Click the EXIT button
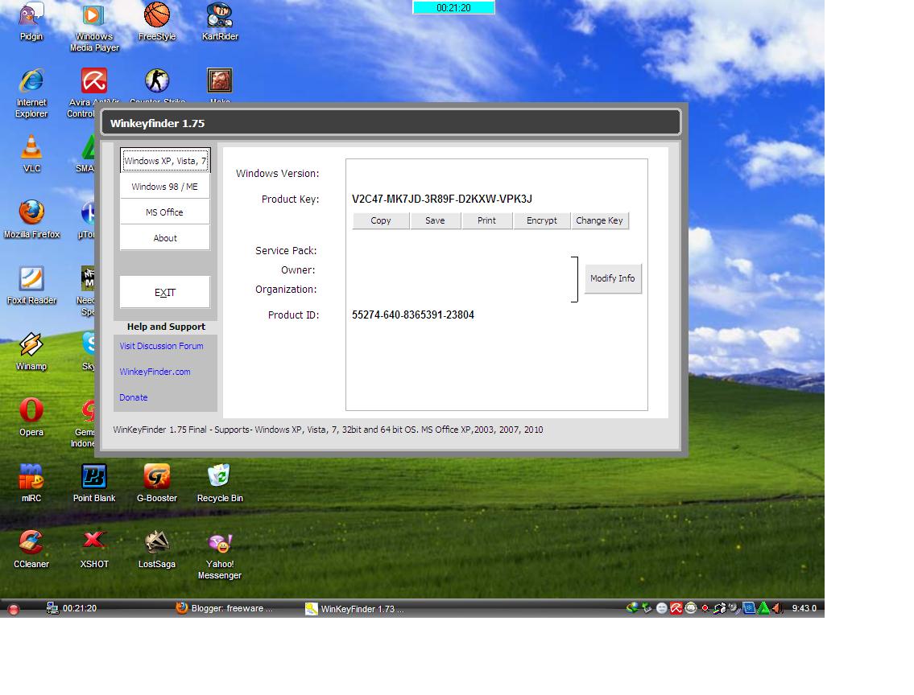 pyautogui.click(x=165, y=292)
